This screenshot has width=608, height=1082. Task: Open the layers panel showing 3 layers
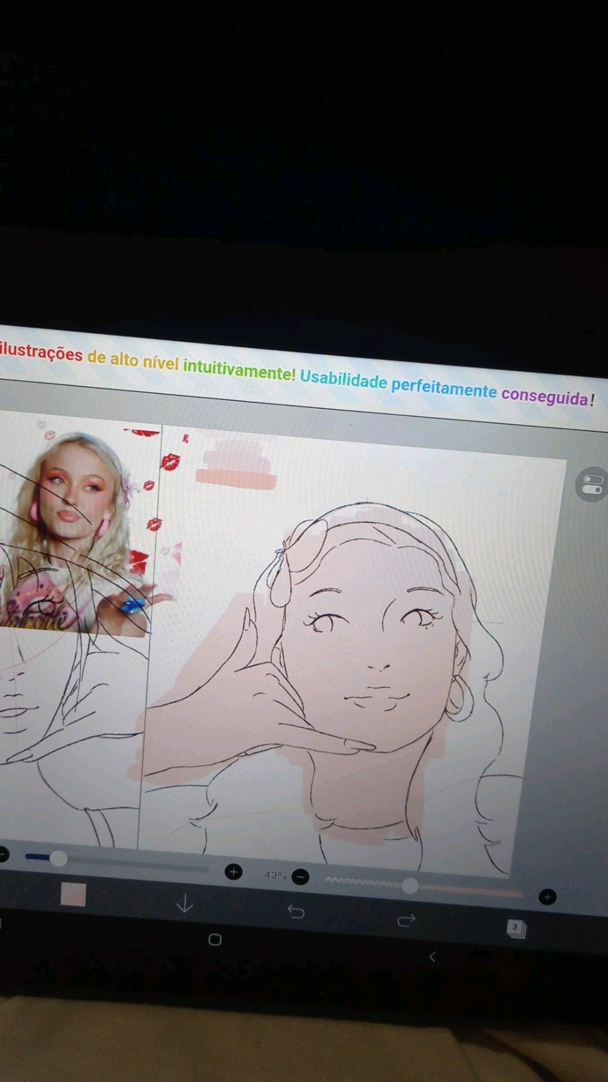(x=515, y=928)
